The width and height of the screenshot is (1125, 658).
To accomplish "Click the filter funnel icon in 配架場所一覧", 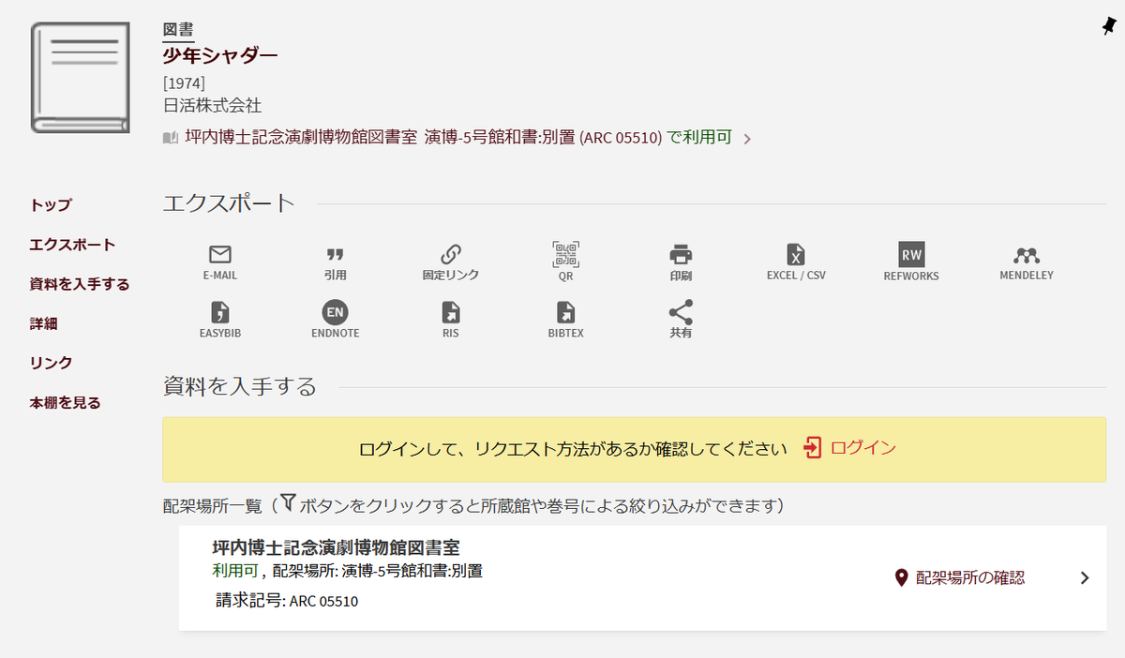I will (x=287, y=503).
